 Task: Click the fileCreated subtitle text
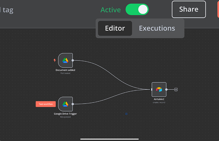(x=65, y=73)
